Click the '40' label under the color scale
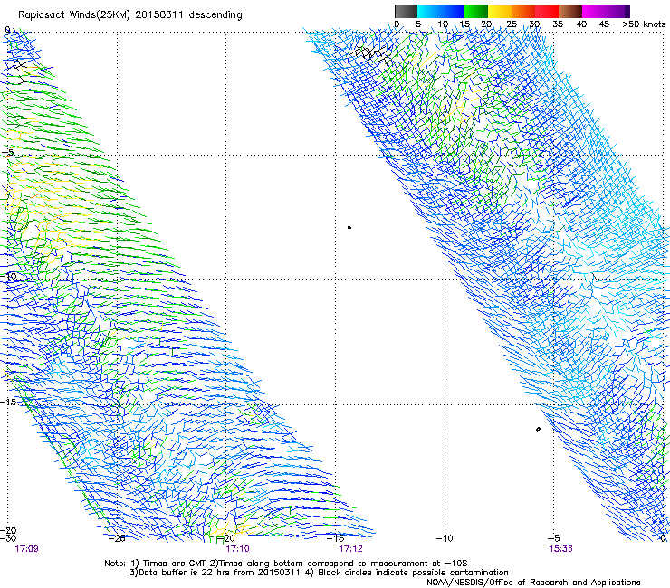Screen dimensions: 670x588 click(x=581, y=24)
